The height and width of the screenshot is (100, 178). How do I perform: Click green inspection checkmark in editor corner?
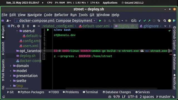[169, 31]
